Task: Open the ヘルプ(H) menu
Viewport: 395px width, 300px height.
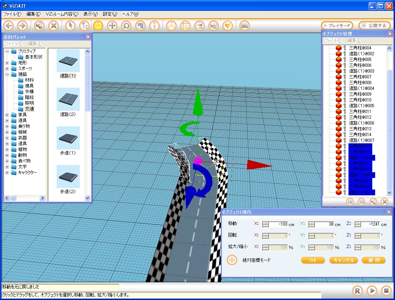Action: click(x=131, y=14)
